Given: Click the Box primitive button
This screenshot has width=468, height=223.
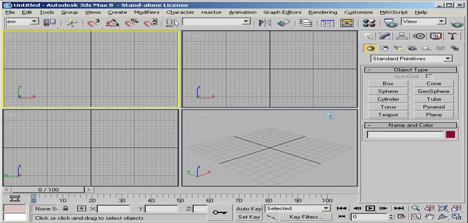Looking at the screenshot, I should tap(388, 84).
